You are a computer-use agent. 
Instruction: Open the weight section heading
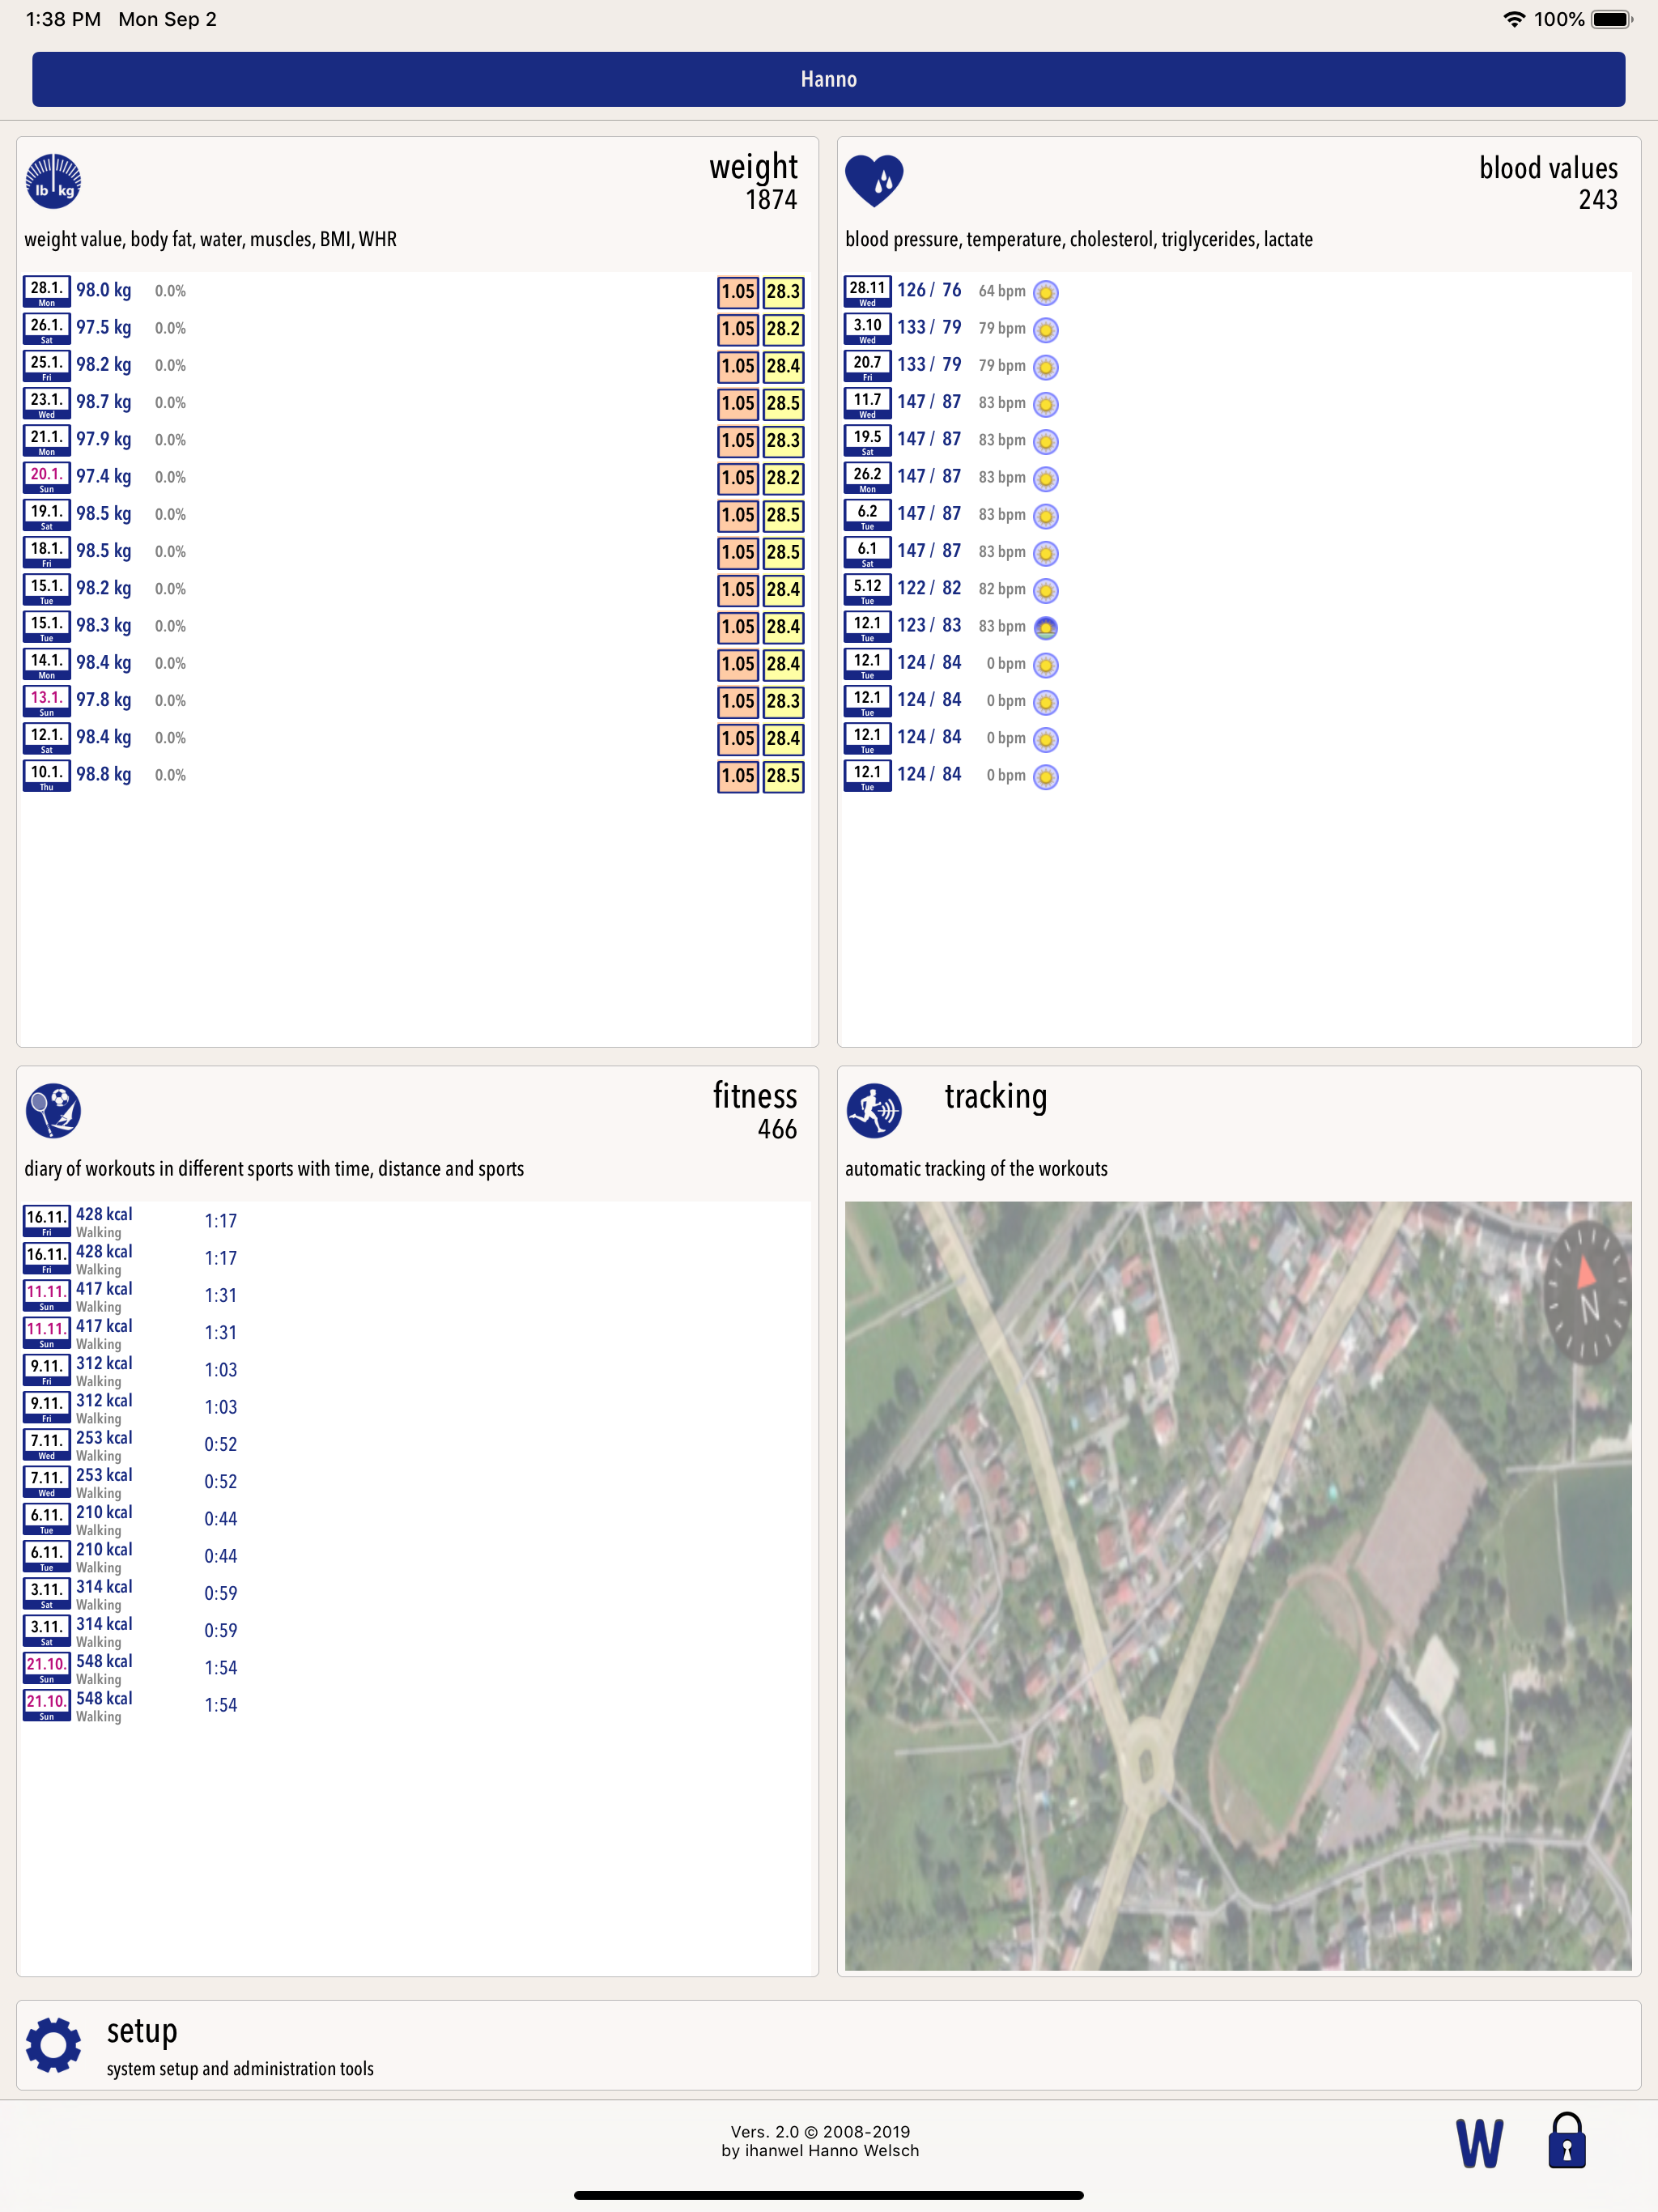click(x=753, y=167)
